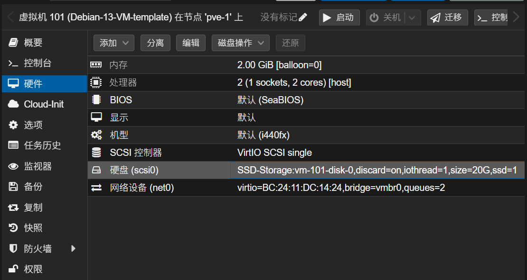
Task: Start the VM with the 启动 button
Action: tap(339, 17)
